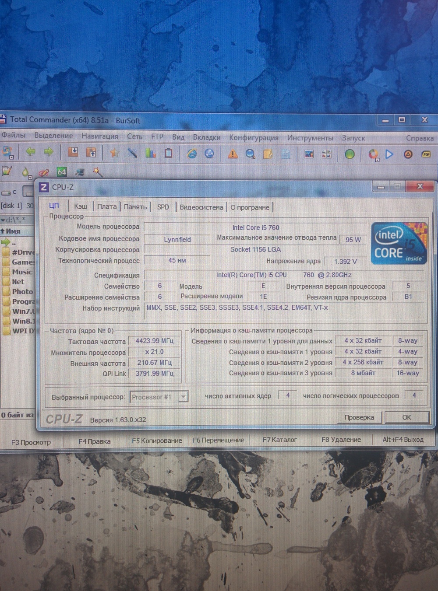Image resolution: width=438 pixels, height=591 pixels.
Task: Switch to the Плата tab in CPU-Z
Action: (x=107, y=206)
